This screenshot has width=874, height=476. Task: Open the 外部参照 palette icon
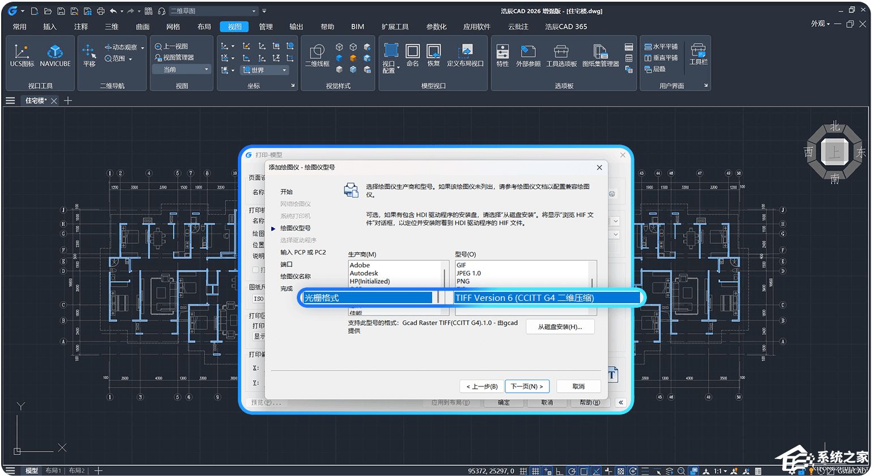[528, 54]
